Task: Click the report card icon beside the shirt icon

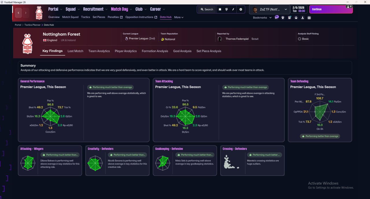Action: coord(289,18)
